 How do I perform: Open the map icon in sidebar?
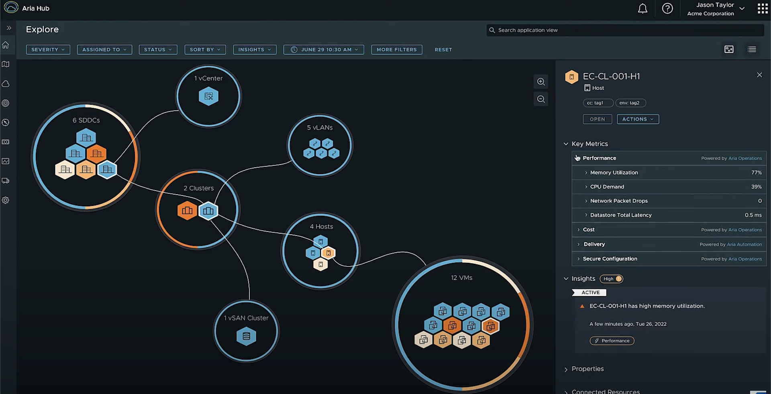pos(6,64)
